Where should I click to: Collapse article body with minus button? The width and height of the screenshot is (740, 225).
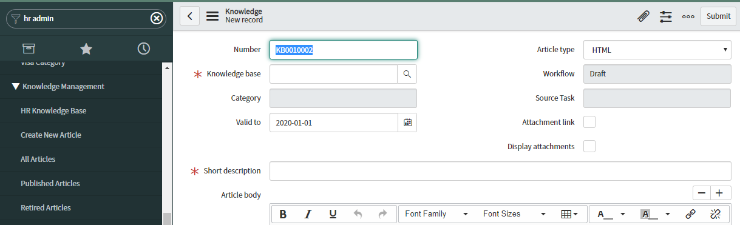click(702, 193)
